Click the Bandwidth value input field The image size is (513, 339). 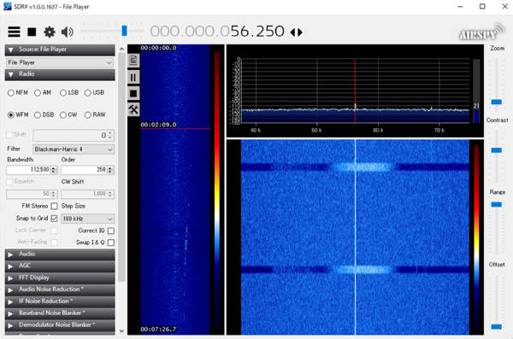point(28,170)
